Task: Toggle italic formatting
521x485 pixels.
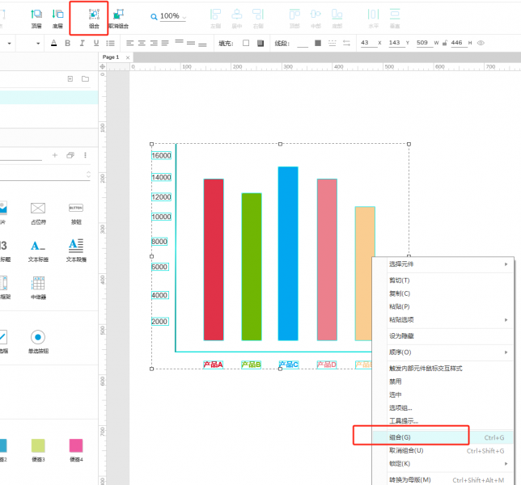Action: pos(82,43)
